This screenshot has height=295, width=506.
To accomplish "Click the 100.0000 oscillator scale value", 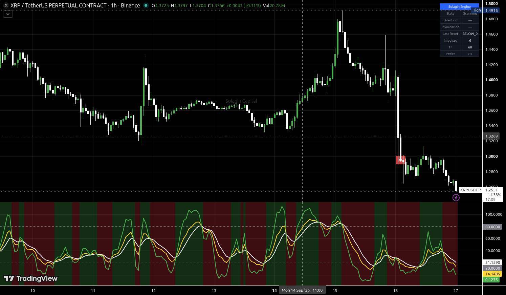I will click(x=494, y=214).
